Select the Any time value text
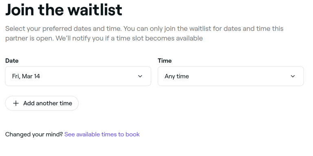 click(x=176, y=76)
